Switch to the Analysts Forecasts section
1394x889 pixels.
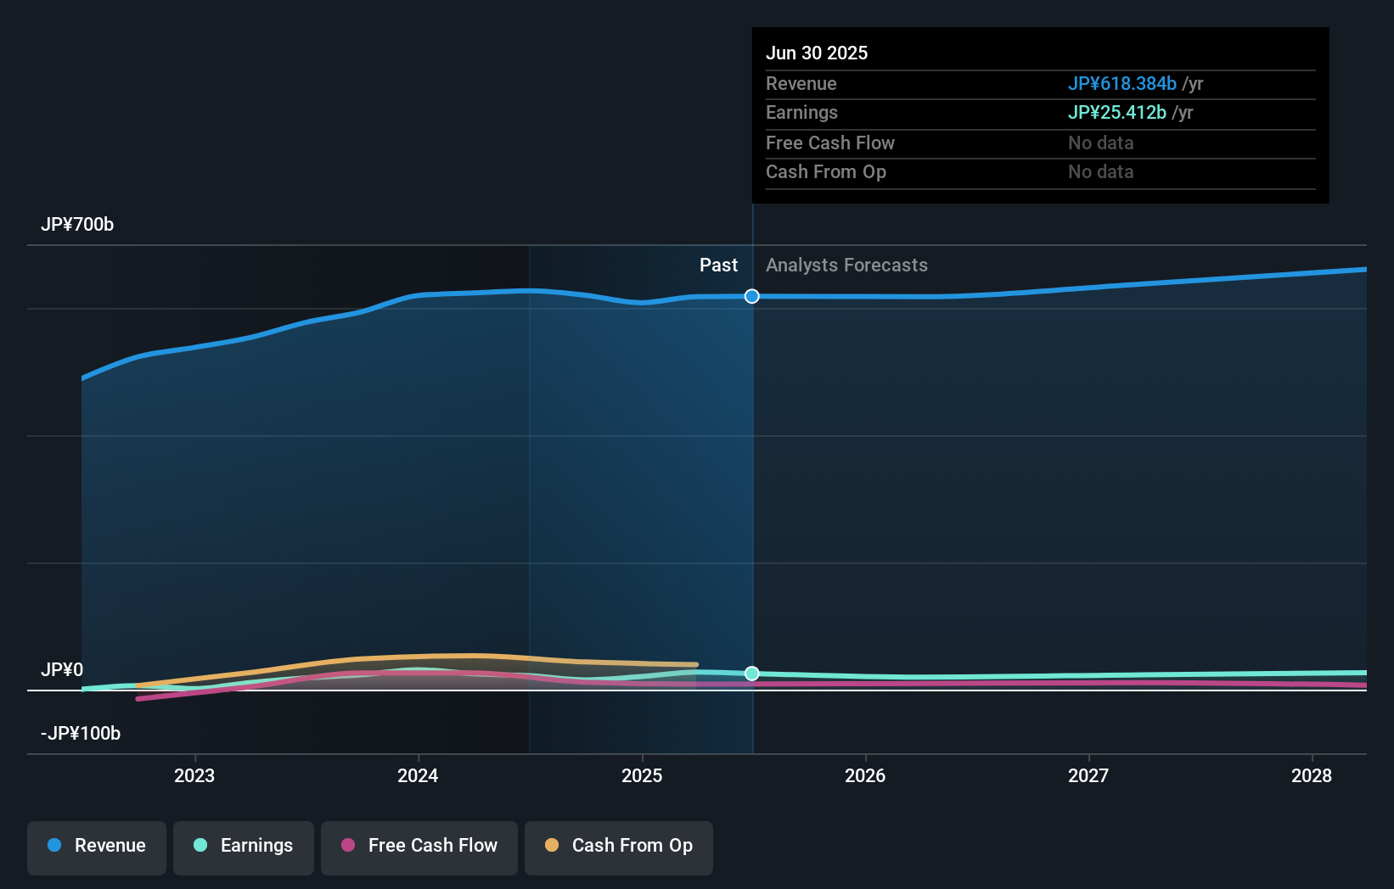846,265
